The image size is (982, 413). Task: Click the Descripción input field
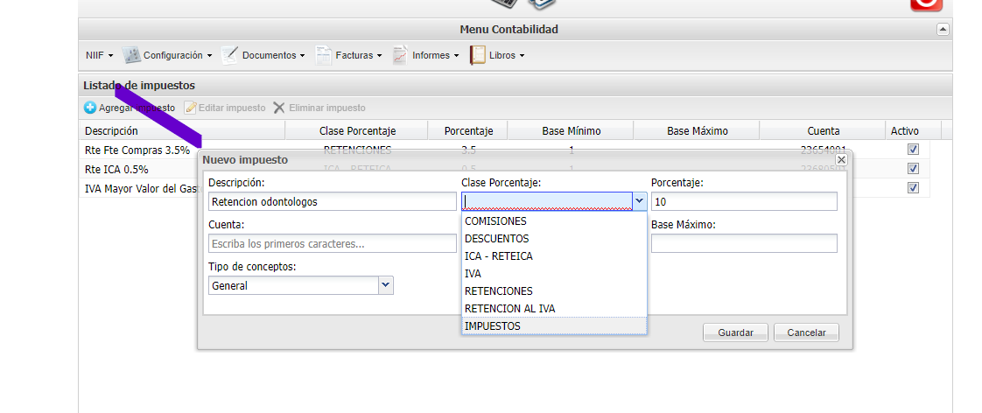(333, 201)
